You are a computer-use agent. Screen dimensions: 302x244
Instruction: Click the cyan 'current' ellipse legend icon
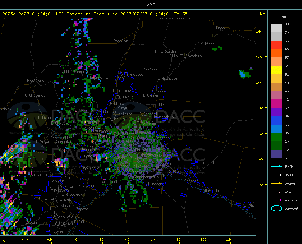click(276, 208)
